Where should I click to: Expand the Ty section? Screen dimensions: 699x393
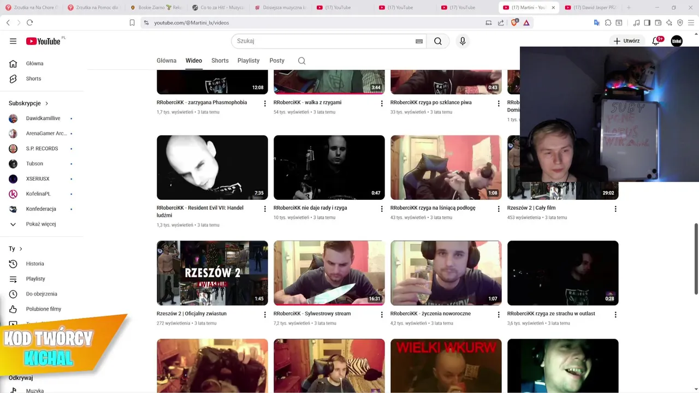(x=16, y=249)
